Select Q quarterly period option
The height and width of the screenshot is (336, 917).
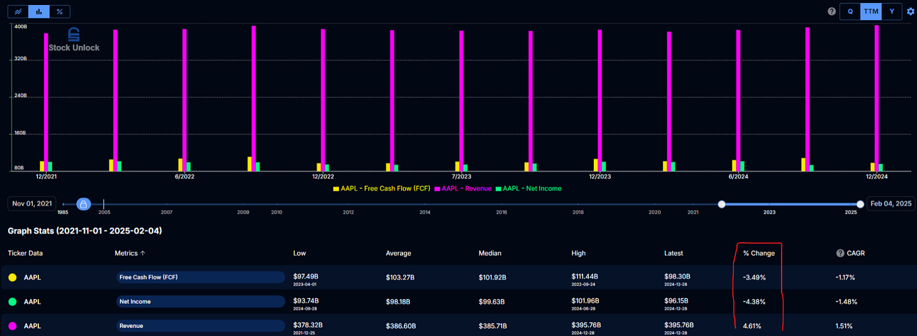[x=850, y=11]
